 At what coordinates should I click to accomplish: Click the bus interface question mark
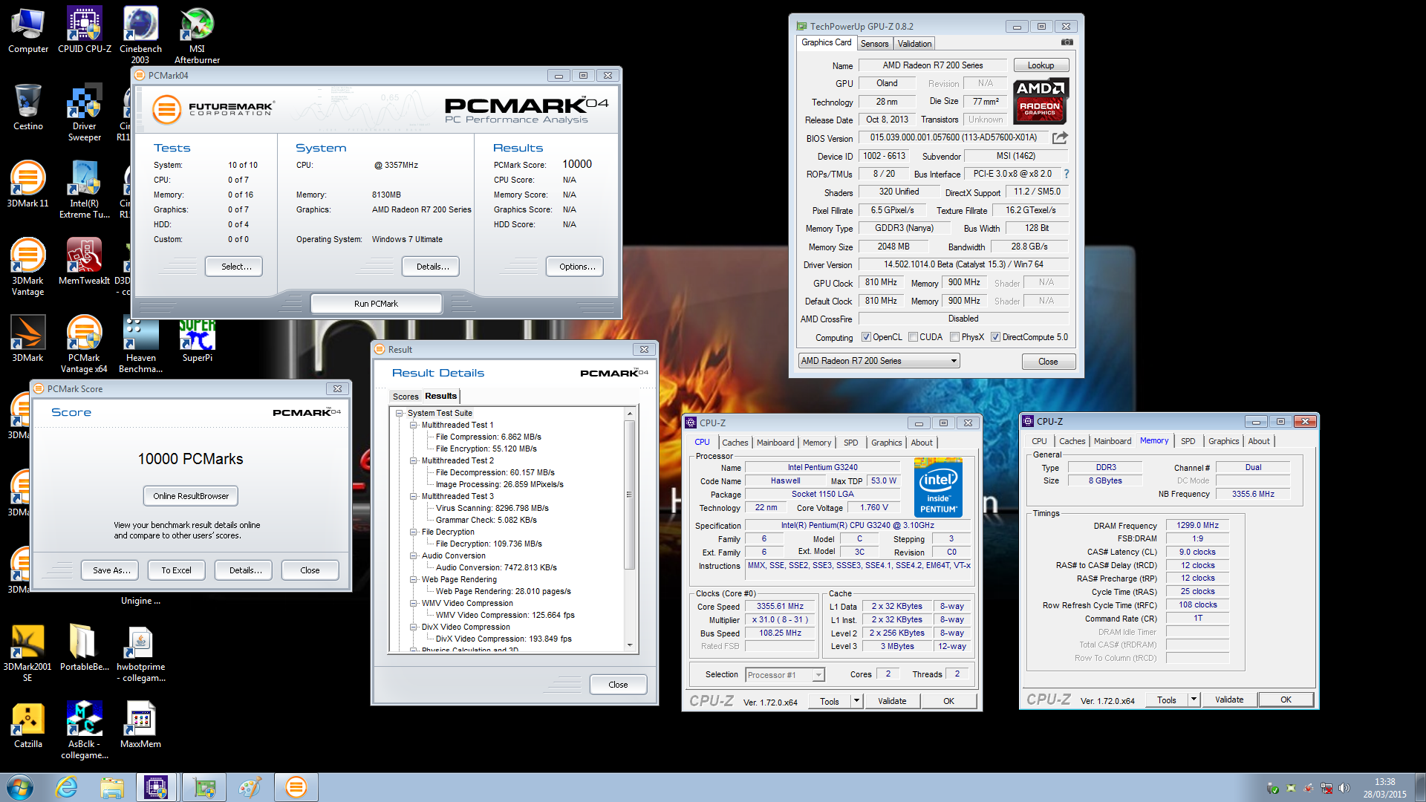coord(1066,174)
